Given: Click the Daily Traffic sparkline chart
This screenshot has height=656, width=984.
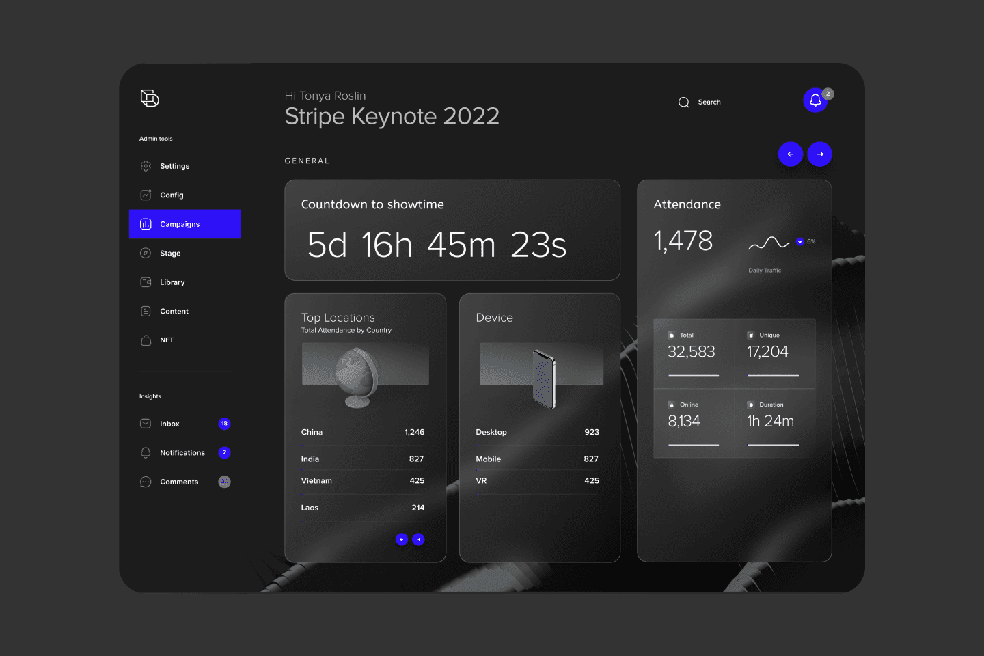Looking at the screenshot, I should click(769, 243).
